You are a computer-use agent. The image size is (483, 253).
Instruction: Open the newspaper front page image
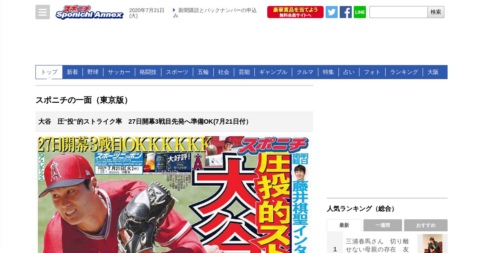pyautogui.click(x=174, y=194)
